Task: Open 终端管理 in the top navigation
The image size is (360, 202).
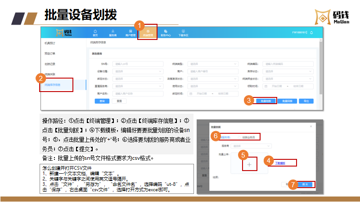Action: point(148,32)
